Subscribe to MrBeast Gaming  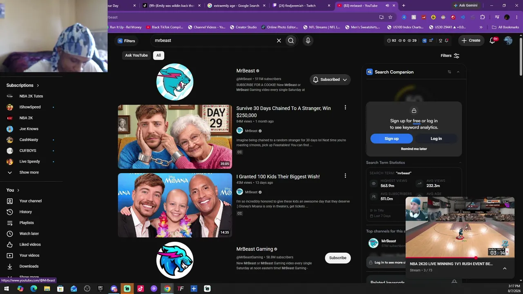point(337,258)
